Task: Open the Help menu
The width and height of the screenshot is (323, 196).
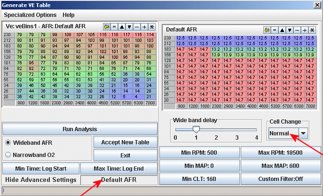Action: [x=68, y=15]
